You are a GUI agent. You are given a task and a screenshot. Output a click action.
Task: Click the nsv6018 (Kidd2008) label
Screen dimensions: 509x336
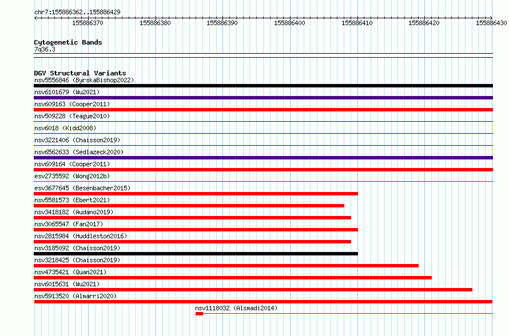point(65,128)
